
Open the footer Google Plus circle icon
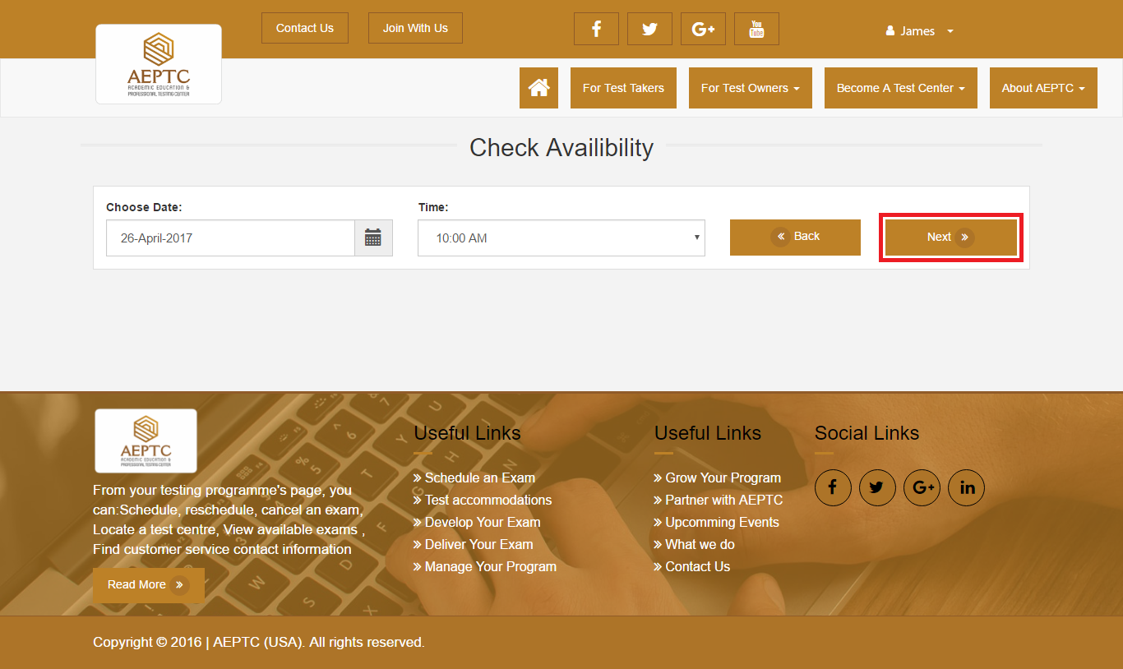click(922, 488)
